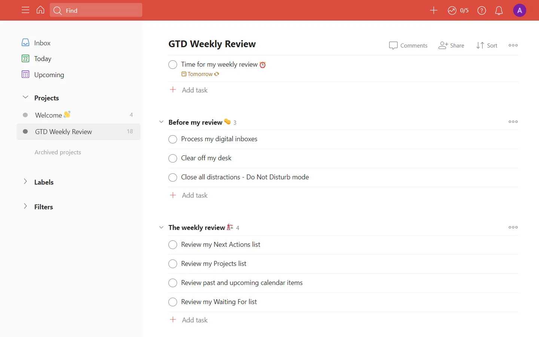The height and width of the screenshot is (337, 539).
Task: Open the purple profile avatar
Action: pyautogui.click(x=520, y=10)
